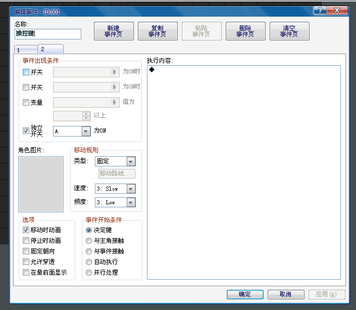Confirm with the 确定 button

tap(245, 294)
